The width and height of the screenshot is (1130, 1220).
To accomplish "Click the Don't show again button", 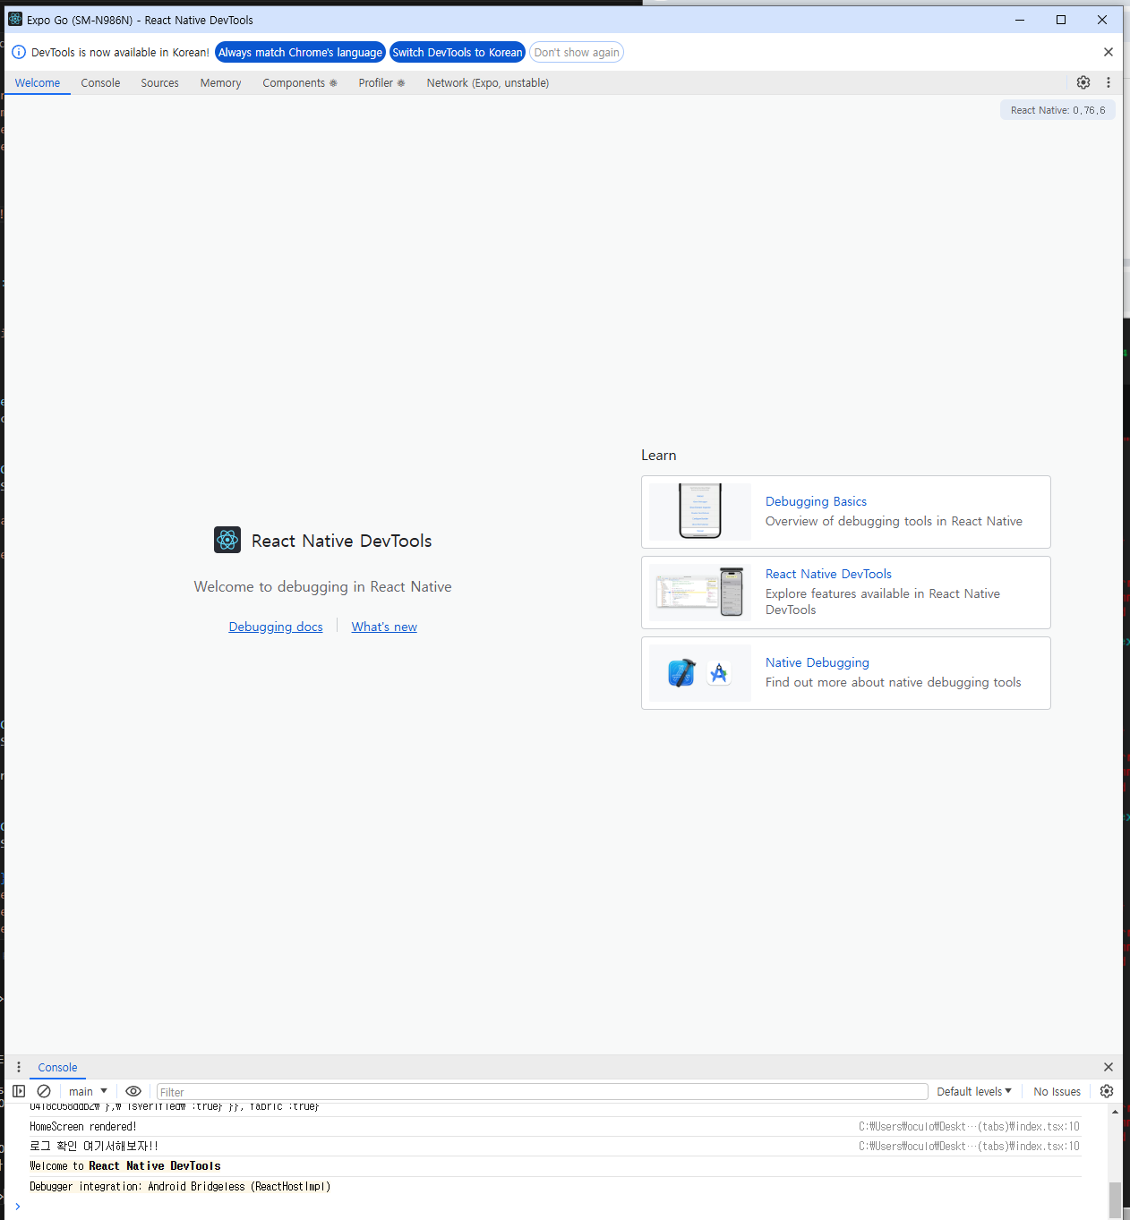I will click(577, 52).
